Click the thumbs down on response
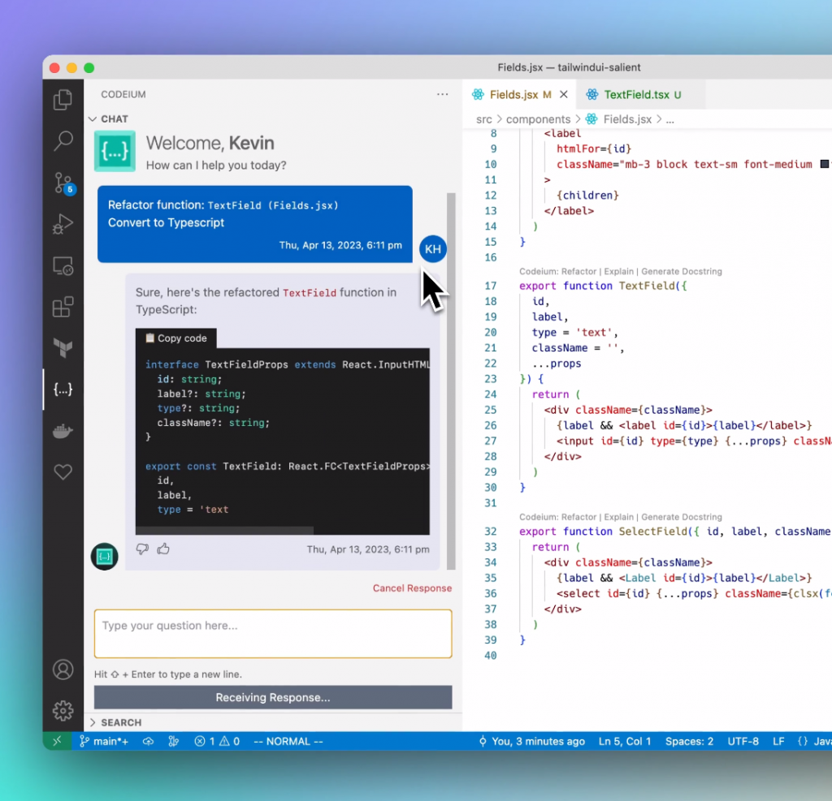 pyautogui.click(x=143, y=549)
